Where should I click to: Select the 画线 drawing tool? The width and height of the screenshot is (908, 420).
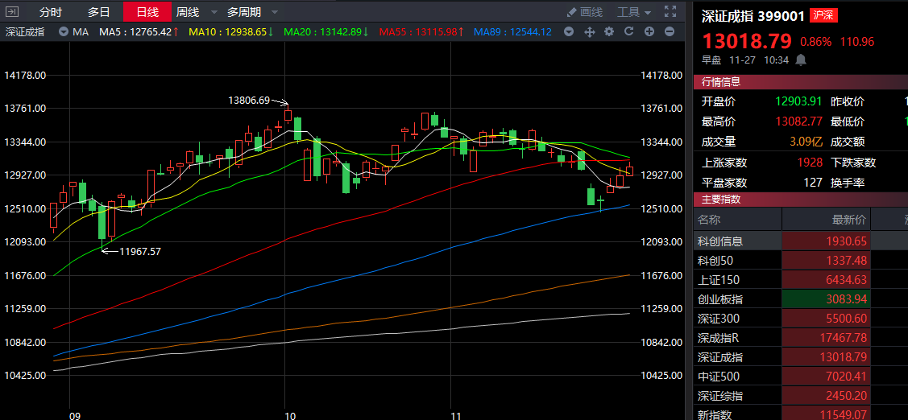[585, 12]
